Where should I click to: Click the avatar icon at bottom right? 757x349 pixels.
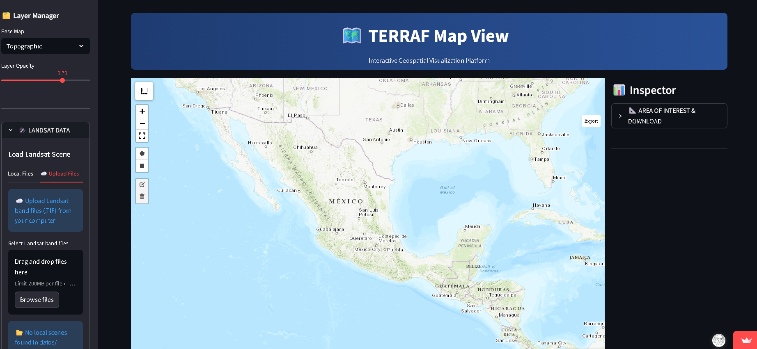click(x=719, y=340)
